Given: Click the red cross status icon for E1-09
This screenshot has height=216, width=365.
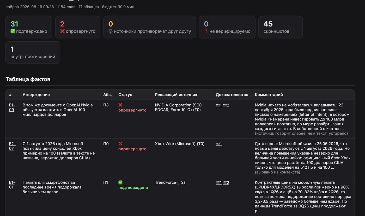Looking at the screenshot, I should click(x=120, y=105).
